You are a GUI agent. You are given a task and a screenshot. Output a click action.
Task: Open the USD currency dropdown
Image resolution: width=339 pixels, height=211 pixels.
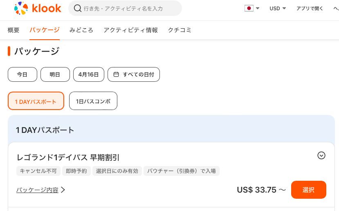pos(278,9)
